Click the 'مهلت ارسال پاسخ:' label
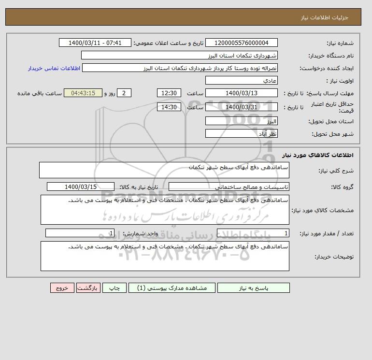 tap(330, 93)
